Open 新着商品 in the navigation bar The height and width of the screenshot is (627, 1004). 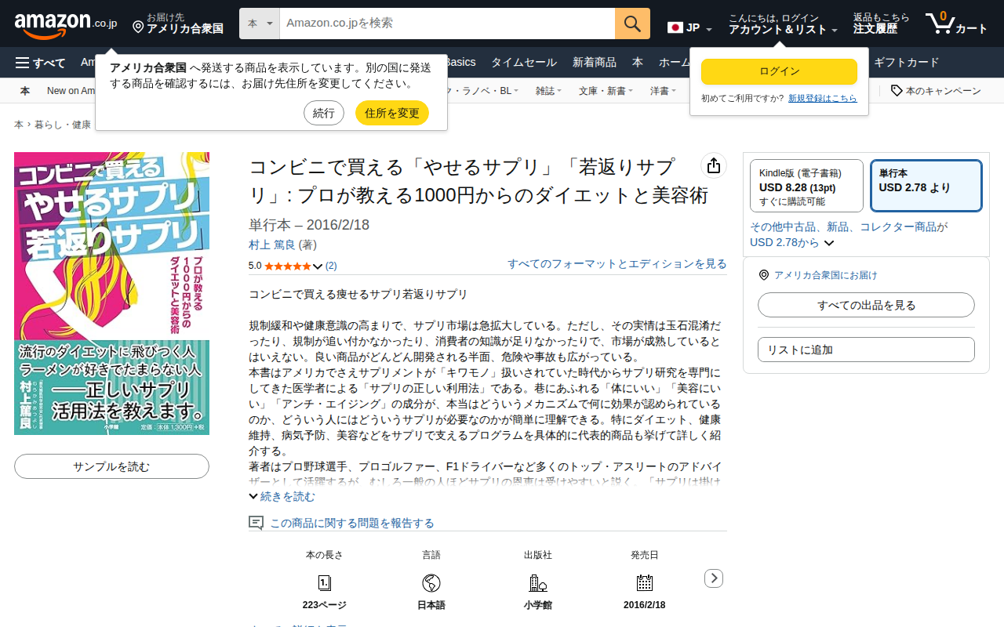(595, 63)
